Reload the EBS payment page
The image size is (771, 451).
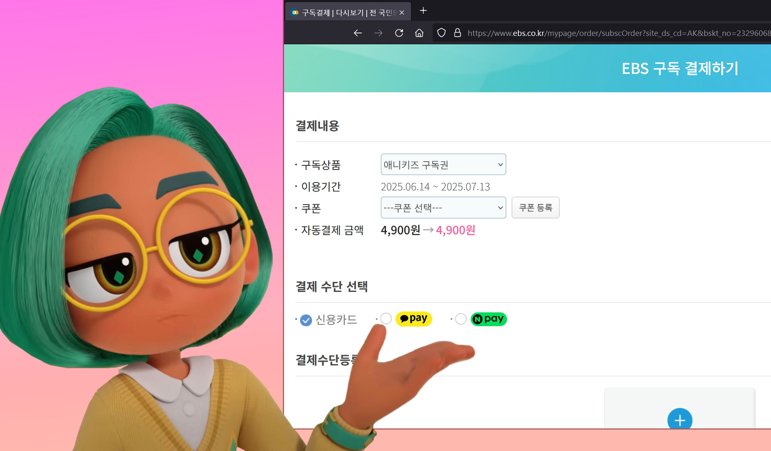(399, 33)
